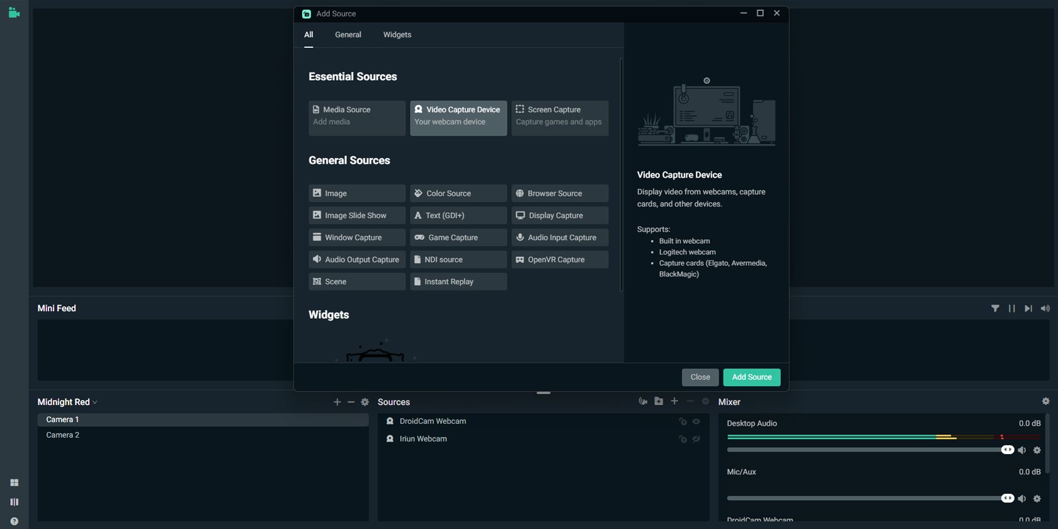Select the Color Source option
This screenshot has width=1058, height=529.
tap(458, 193)
